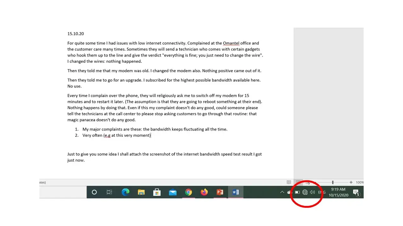The image size is (403, 226).
Task: Open Action Center with 5 notifications
Action: [x=356, y=192]
